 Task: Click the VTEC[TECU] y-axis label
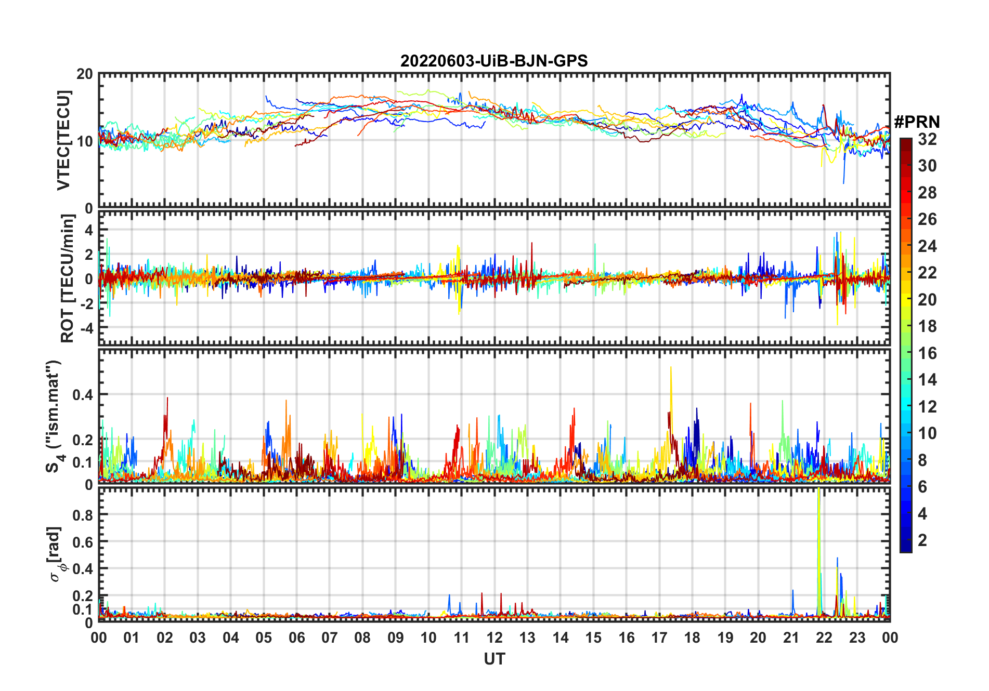(x=63, y=141)
